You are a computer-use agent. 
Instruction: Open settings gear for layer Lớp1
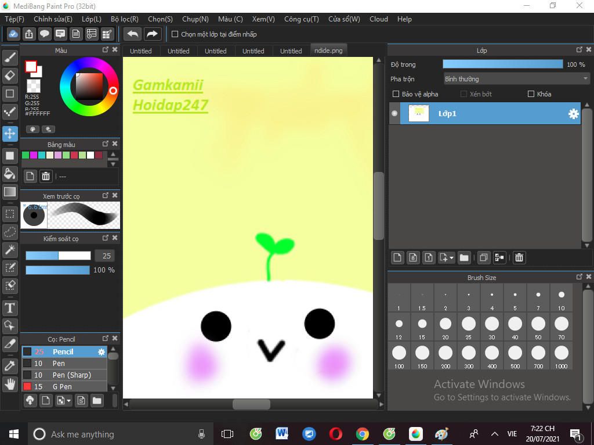(x=573, y=114)
